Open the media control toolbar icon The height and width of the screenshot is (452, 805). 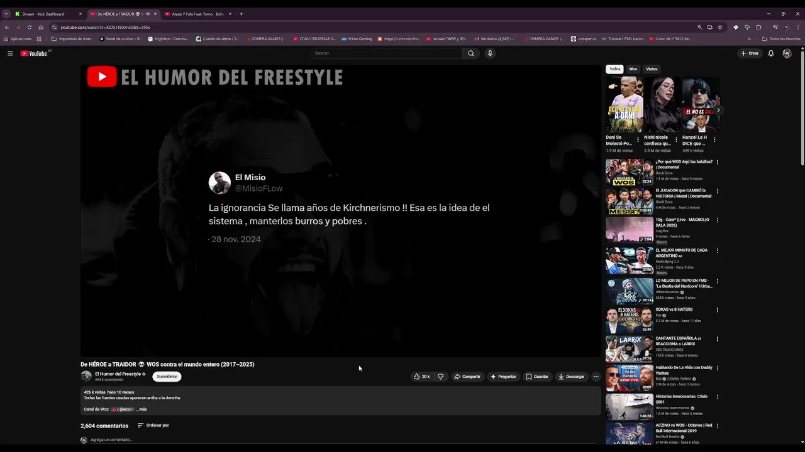pos(775,27)
